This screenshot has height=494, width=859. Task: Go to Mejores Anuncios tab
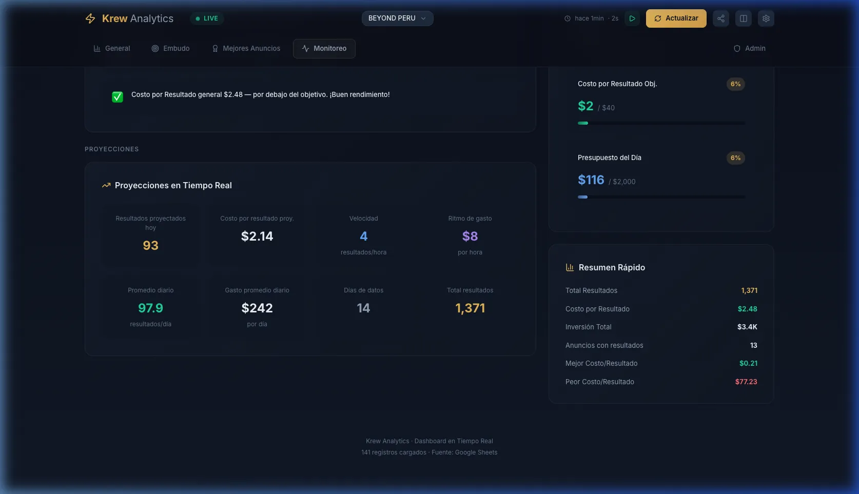coord(246,49)
